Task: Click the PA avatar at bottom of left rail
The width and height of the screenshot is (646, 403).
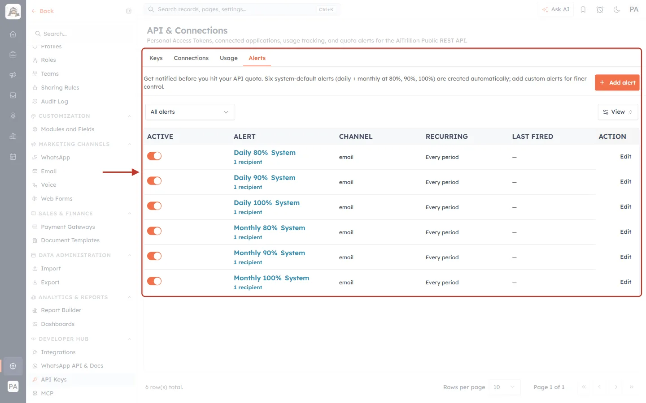Action: tap(13, 386)
